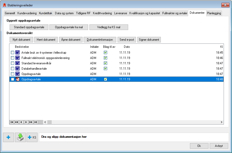Click horizontal scrollbar left arrow
Image resolution: width=232 pixels, height=153 pixels.
pos(45,122)
